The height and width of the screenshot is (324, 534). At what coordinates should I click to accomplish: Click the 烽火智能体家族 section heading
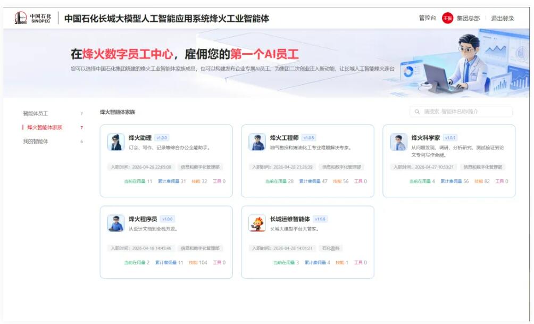pos(118,112)
